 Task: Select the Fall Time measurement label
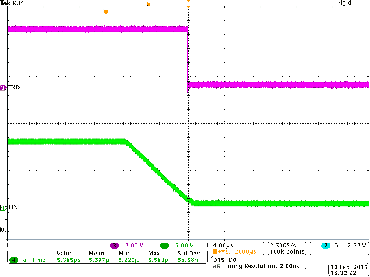[33, 260]
